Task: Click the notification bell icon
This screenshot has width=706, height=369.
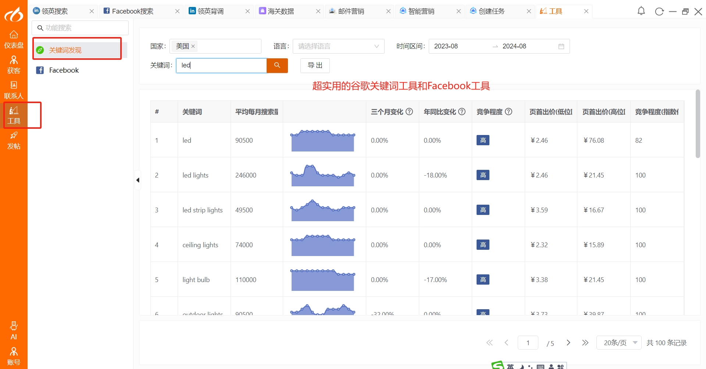Action: point(641,11)
